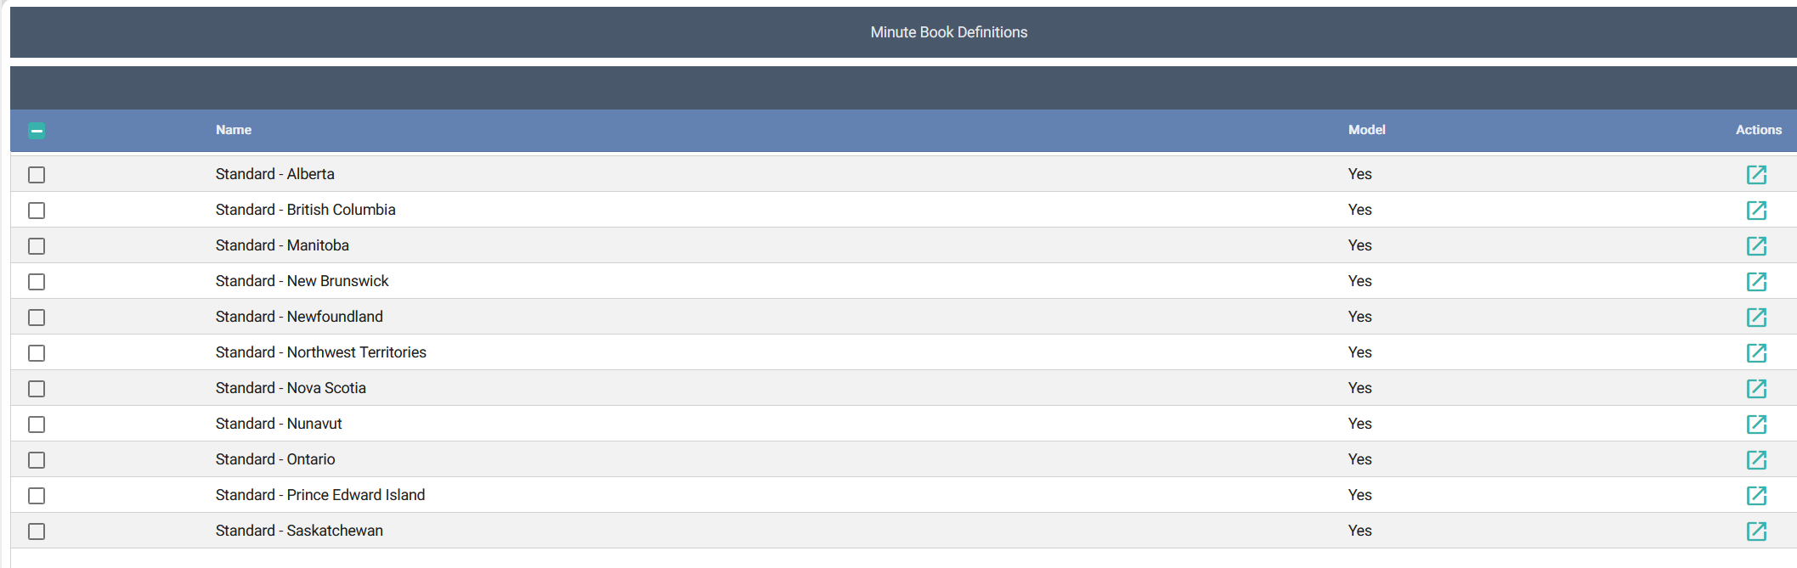Edit the Standard - Ontario definition
1797x568 pixels.
point(1756,460)
